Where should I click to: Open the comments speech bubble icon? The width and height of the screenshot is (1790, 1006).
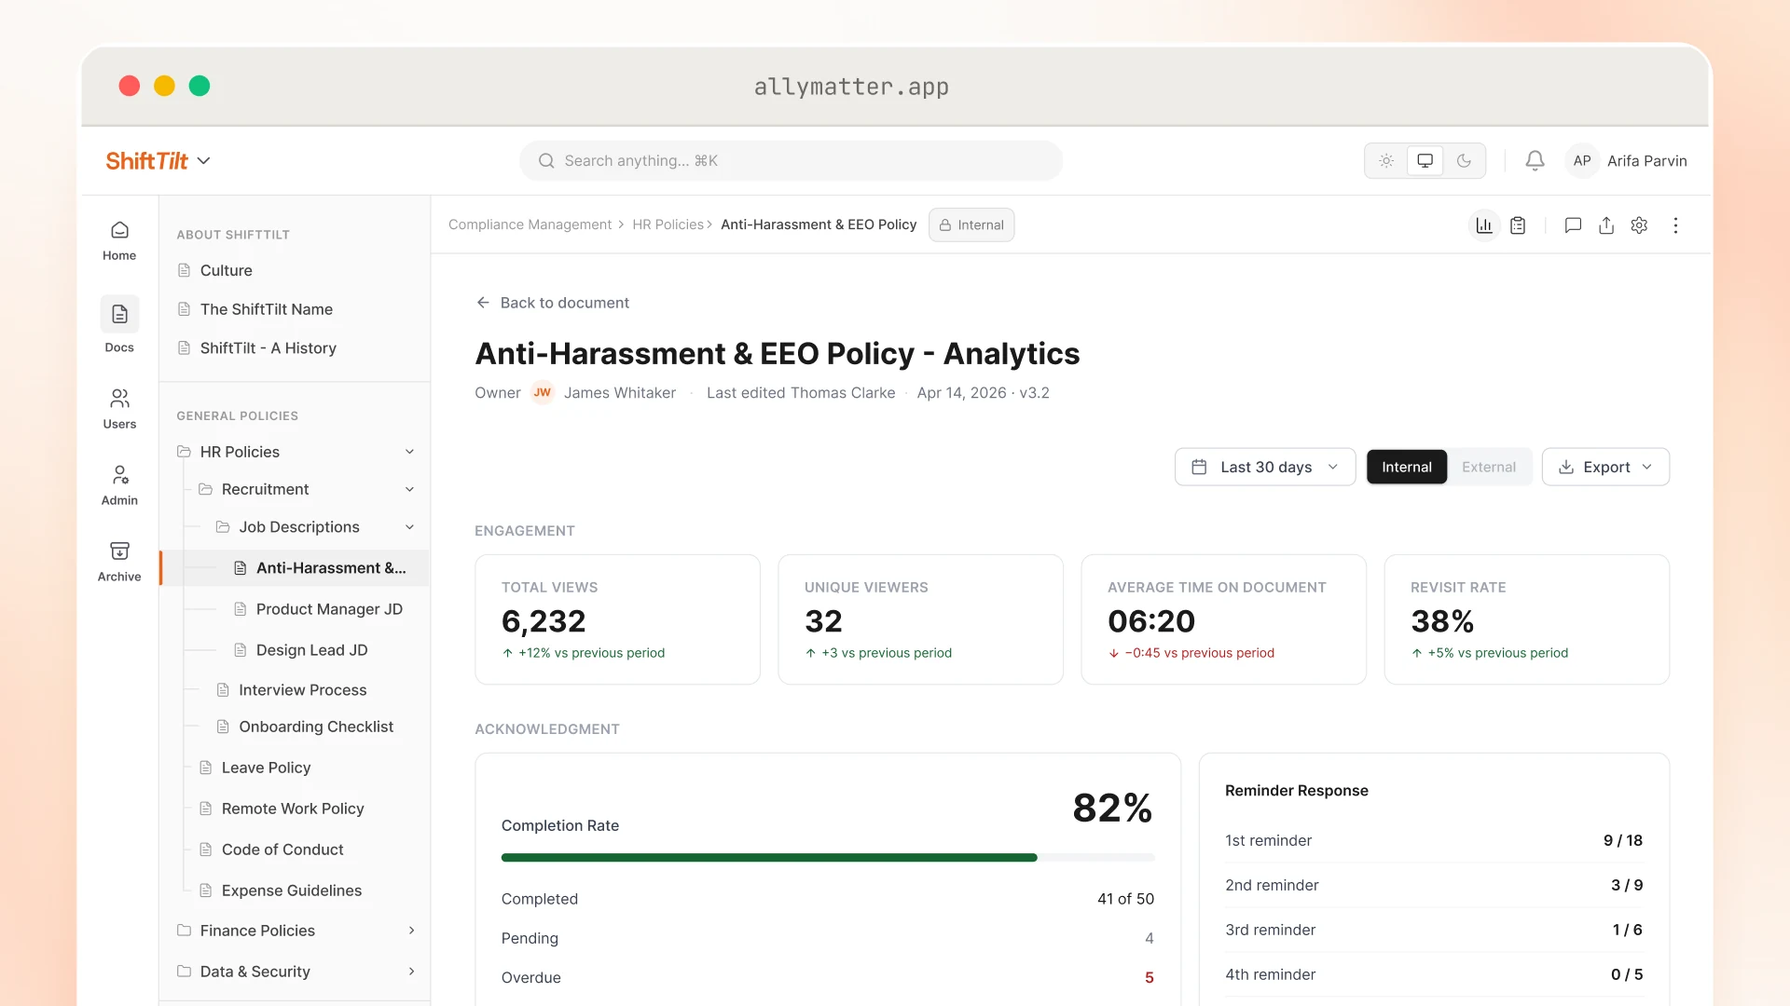click(1573, 225)
